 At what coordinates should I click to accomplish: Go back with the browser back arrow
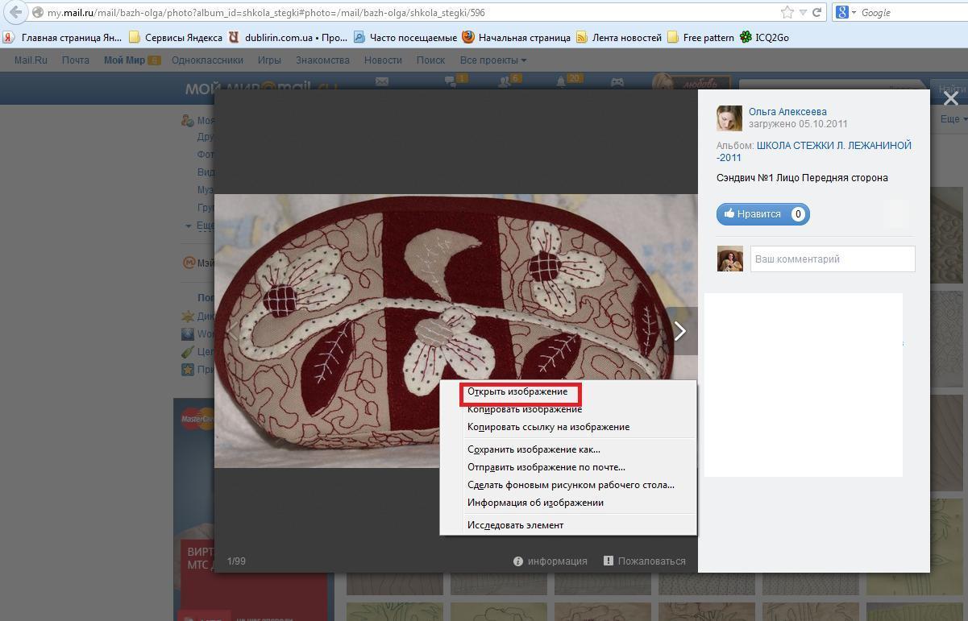(x=15, y=12)
